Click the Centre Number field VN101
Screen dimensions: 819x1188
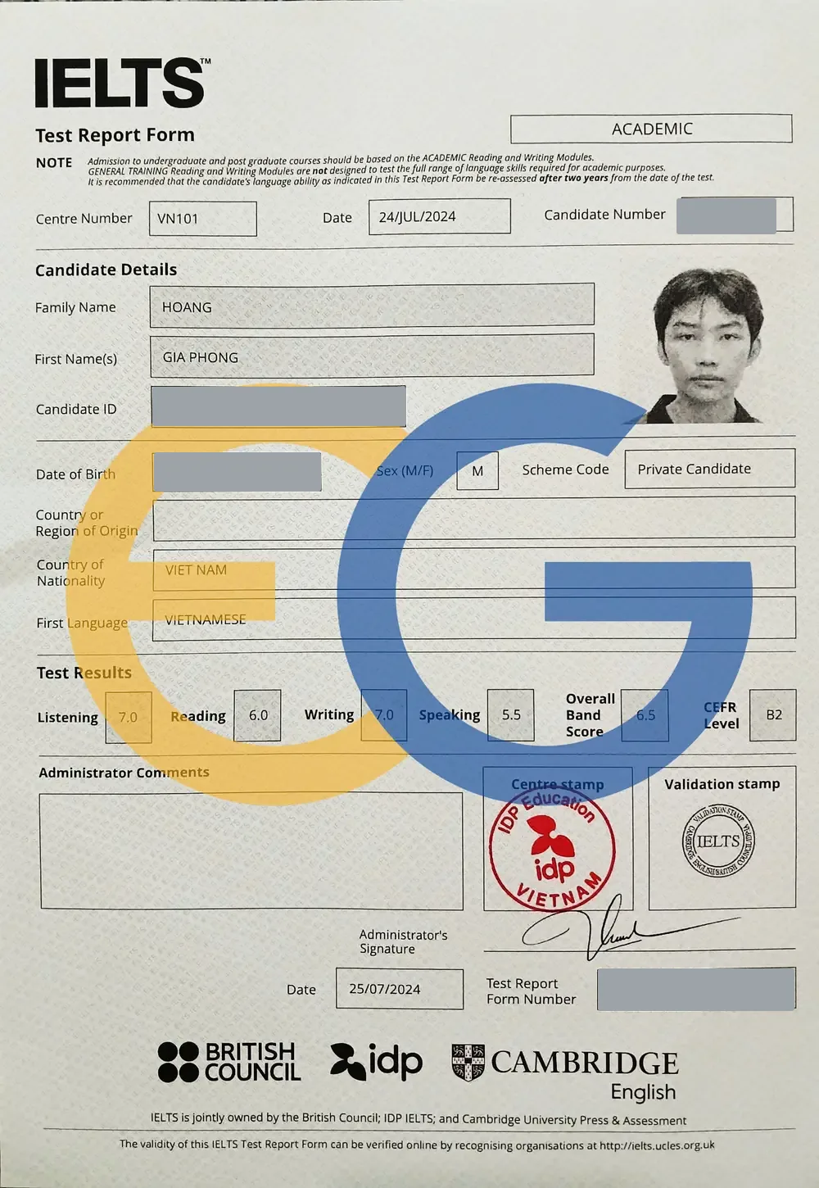[202, 219]
